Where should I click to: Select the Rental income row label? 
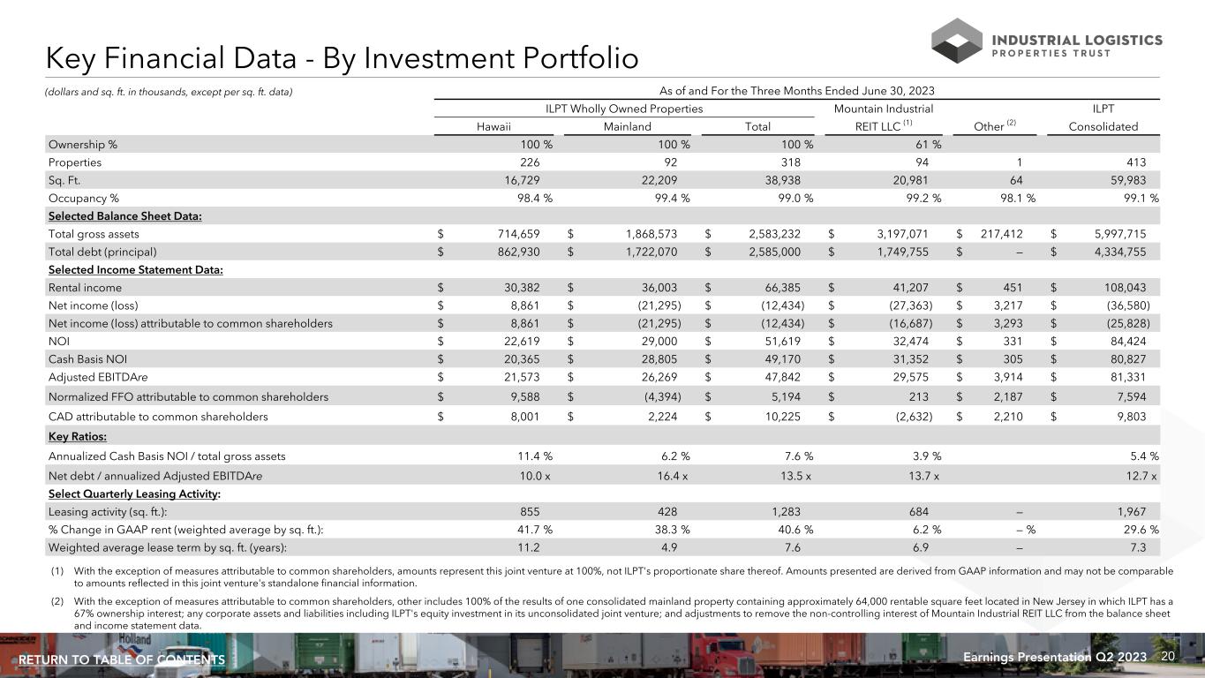coord(85,287)
